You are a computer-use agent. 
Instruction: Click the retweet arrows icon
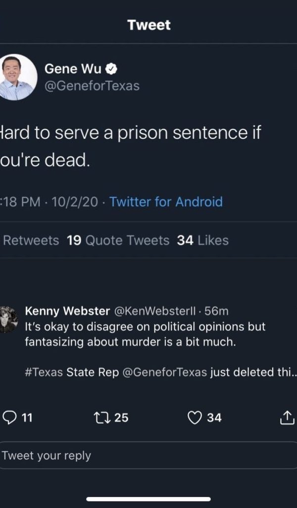[x=100, y=418]
